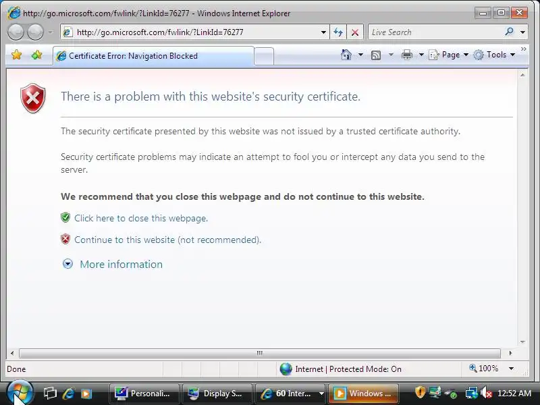Launch Windows Media Player quick launch icon
The height and width of the screenshot is (405, 540).
point(86,394)
